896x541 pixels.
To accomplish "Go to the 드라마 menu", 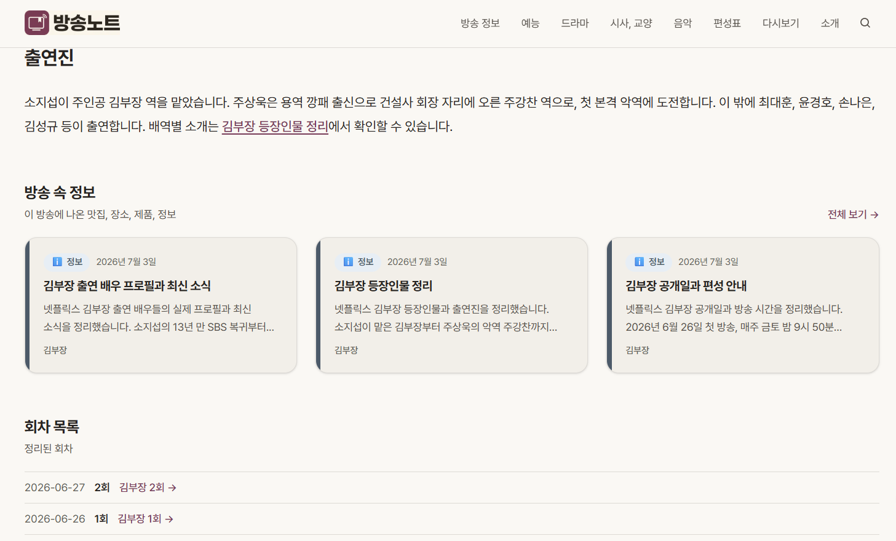I will (x=575, y=23).
